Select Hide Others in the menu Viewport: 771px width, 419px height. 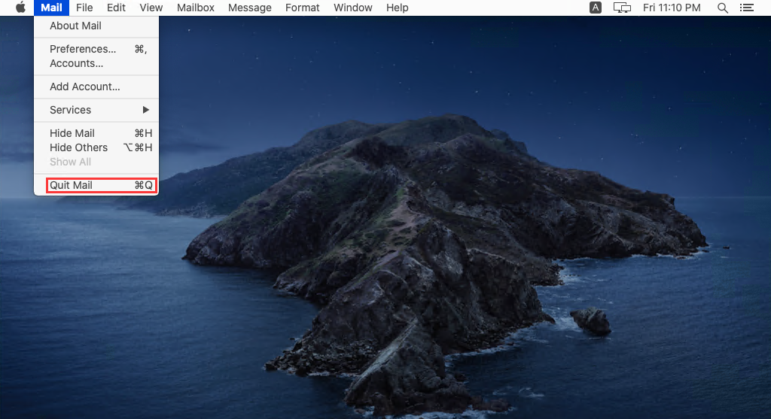(78, 147)
